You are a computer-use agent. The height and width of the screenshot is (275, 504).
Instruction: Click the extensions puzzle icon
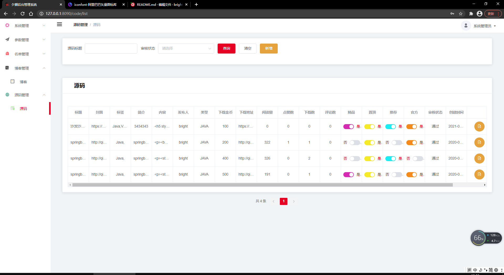point(471,14)
